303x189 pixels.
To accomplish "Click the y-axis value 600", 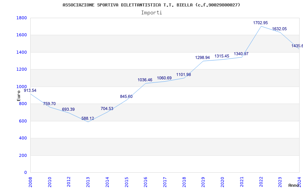I will tap(23, 121).
